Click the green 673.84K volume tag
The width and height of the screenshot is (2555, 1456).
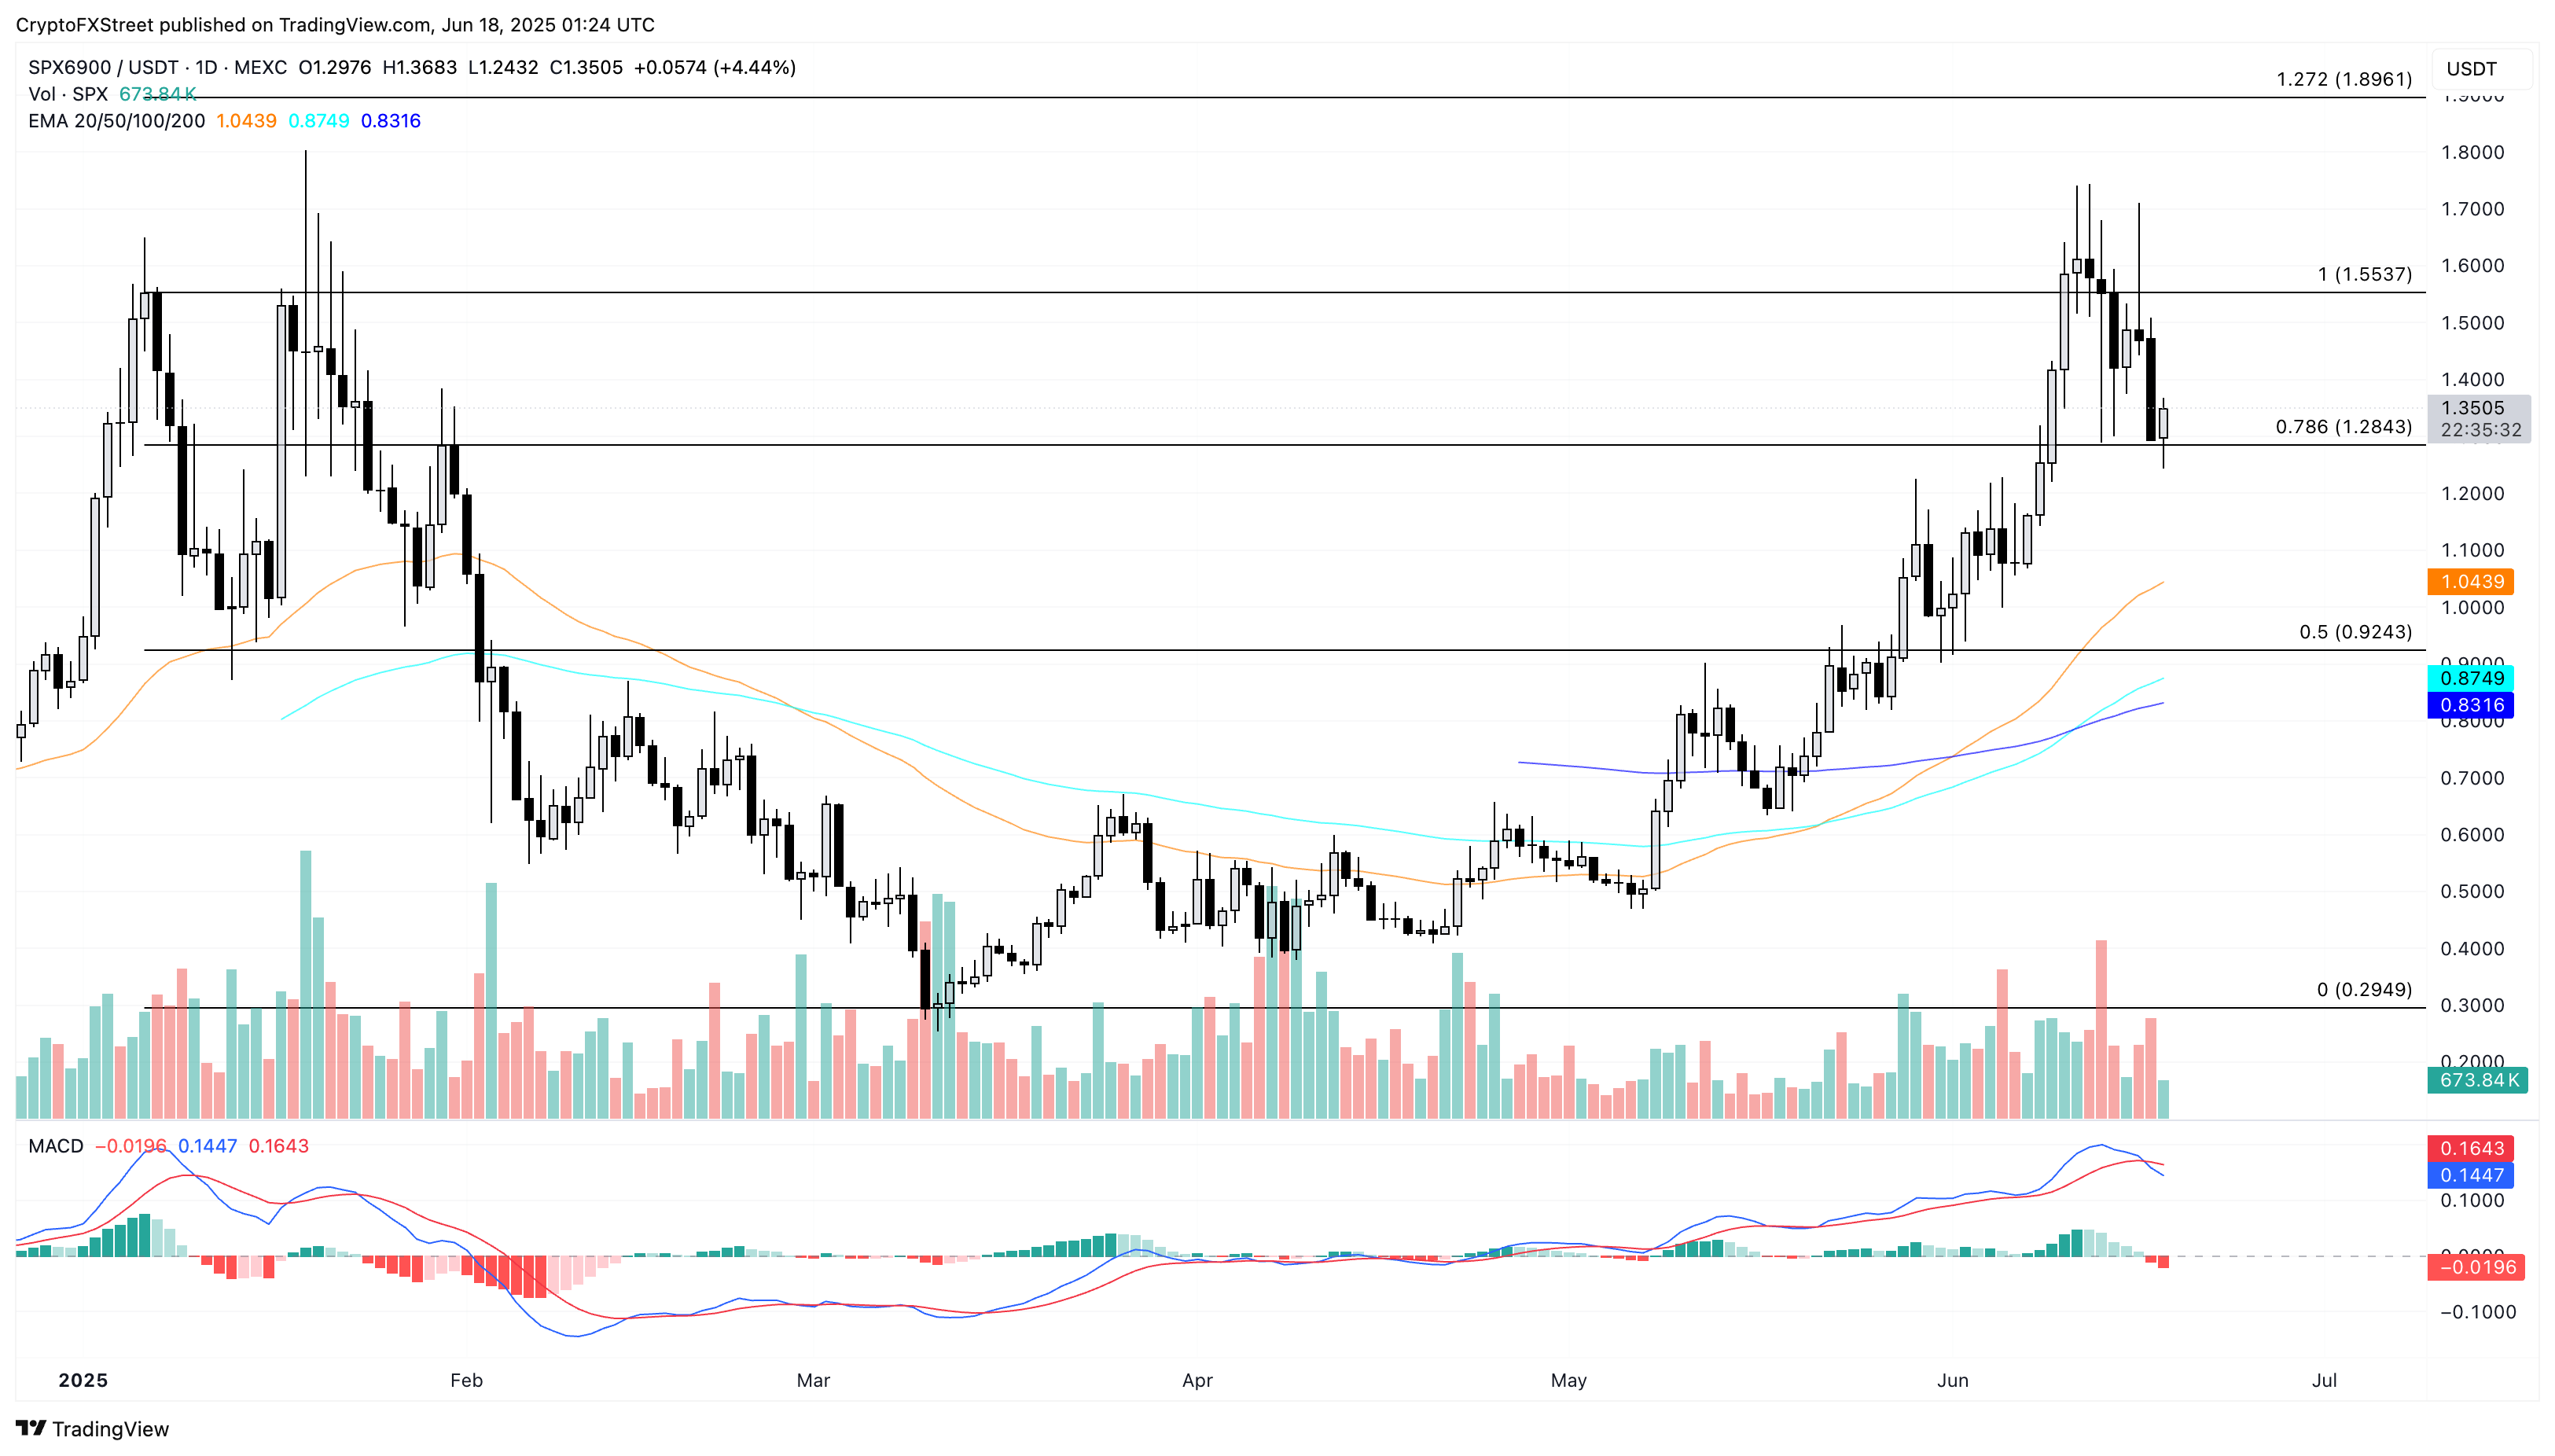pos(2477,1080)
